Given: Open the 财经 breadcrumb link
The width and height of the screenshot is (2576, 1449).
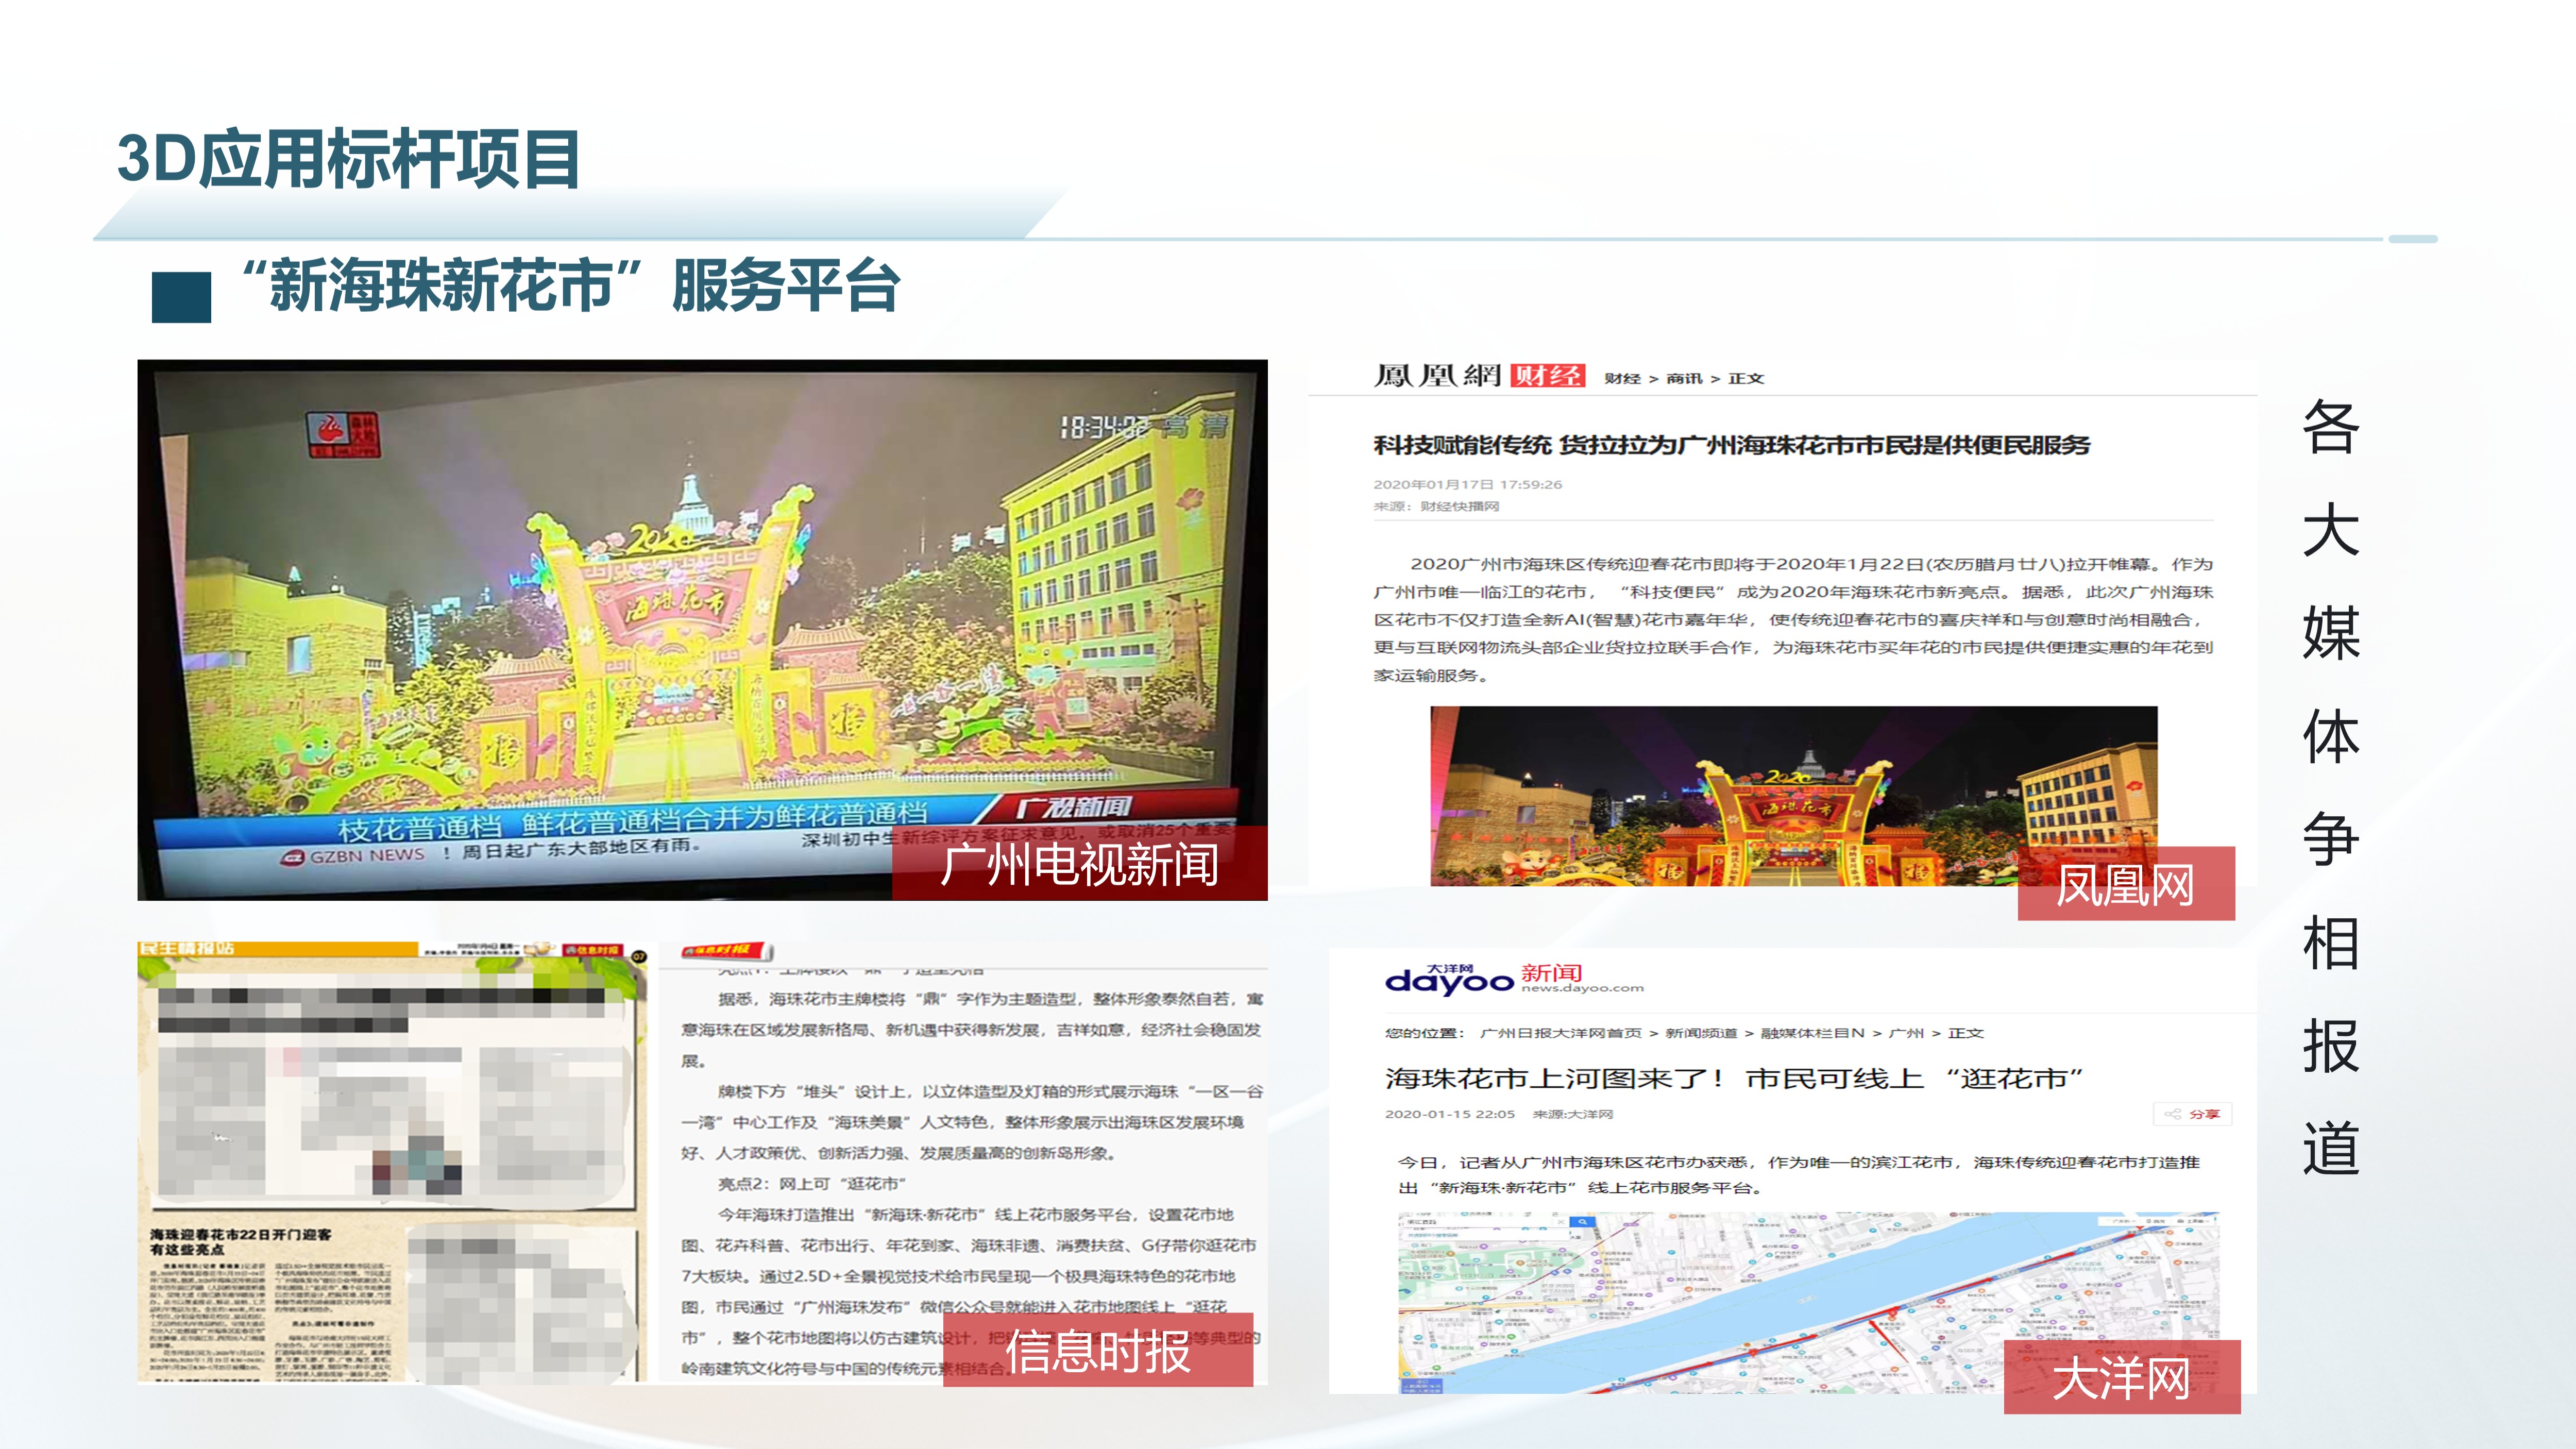Looking at the screenshot, I should (1622, 379).
